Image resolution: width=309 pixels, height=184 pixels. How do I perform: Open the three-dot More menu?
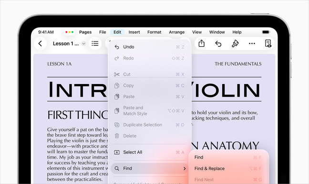tap(252, 43)
